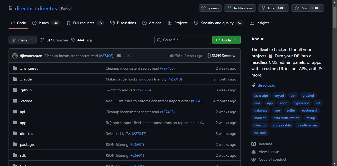Viewport: 337px width, 166px height.
Task: Open the .github folder
Action: pos(26,90)
